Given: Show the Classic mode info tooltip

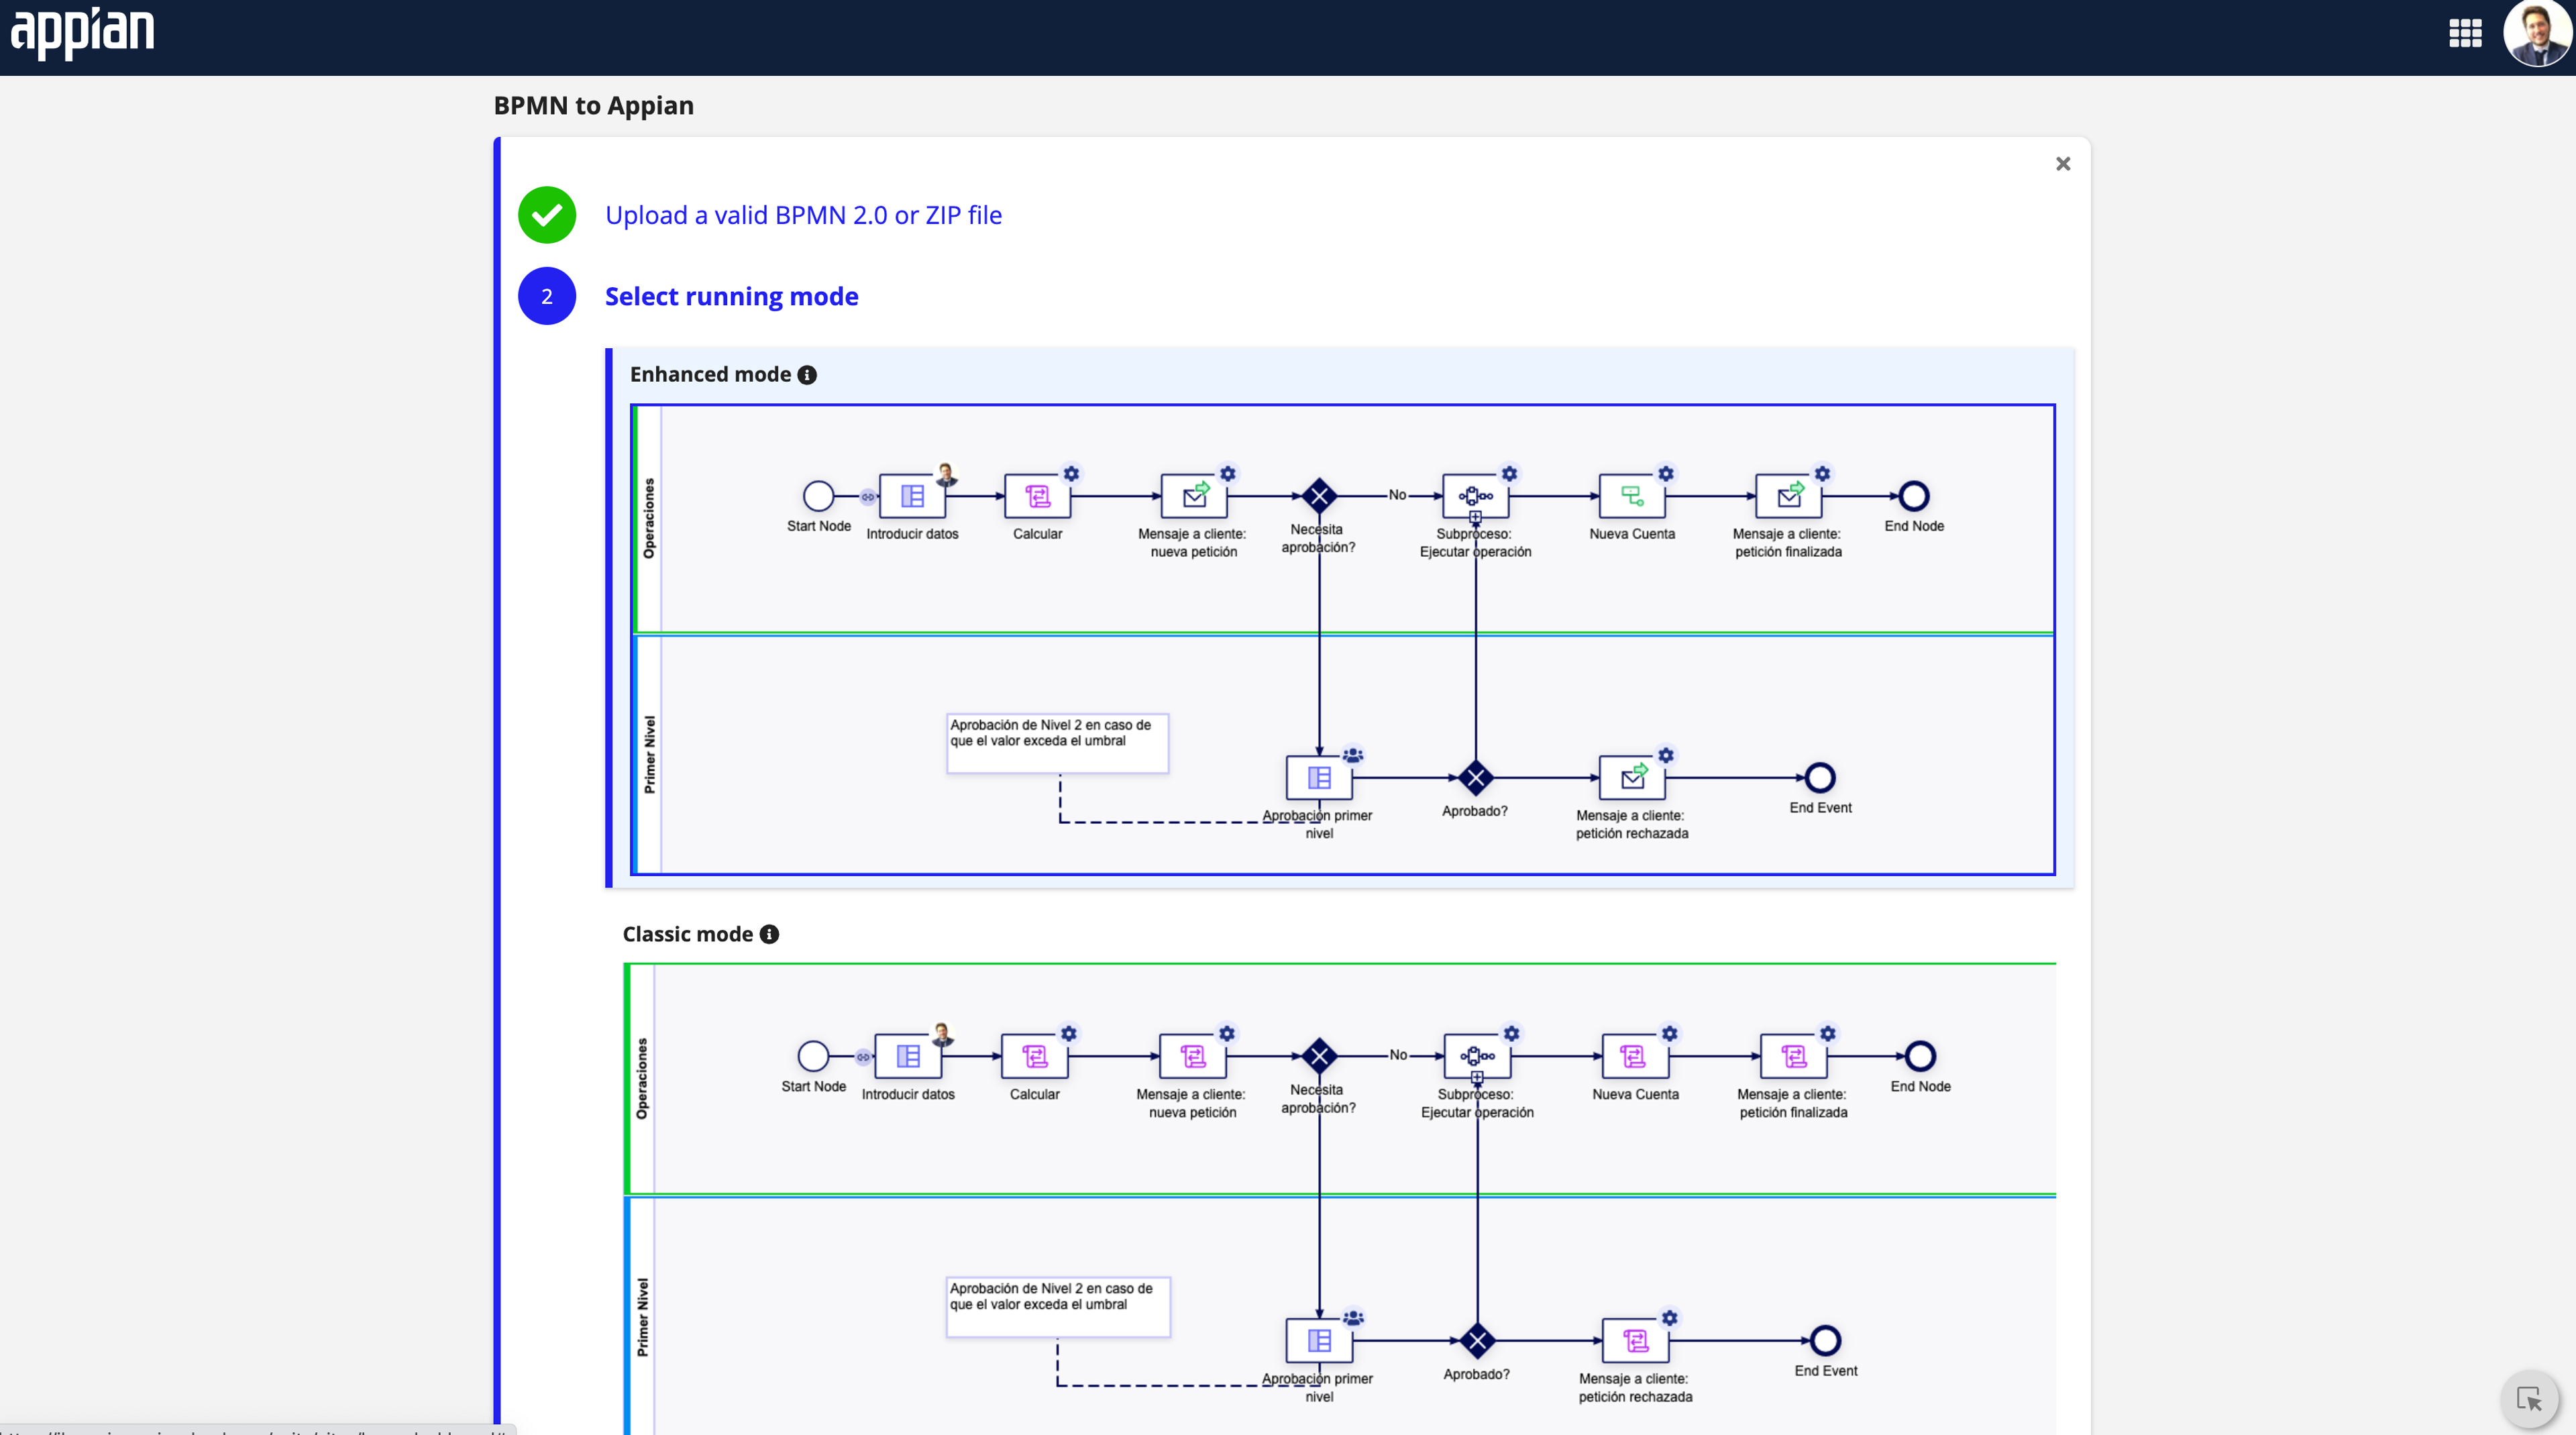Looking at the screenshot, I should (769, 934).
